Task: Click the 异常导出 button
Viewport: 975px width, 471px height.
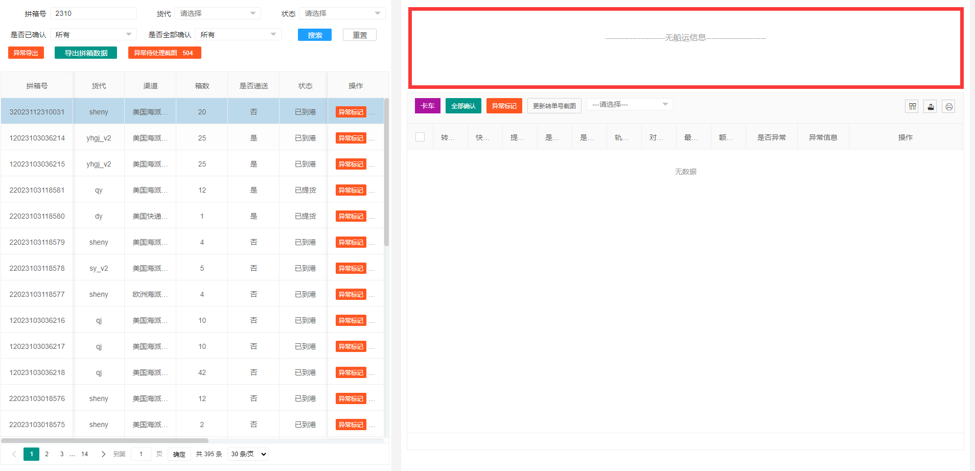Action: pyautogui.click(x=26, y=53)
